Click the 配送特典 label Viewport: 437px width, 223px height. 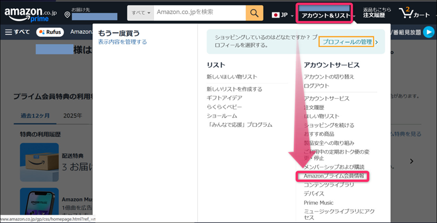73,156
